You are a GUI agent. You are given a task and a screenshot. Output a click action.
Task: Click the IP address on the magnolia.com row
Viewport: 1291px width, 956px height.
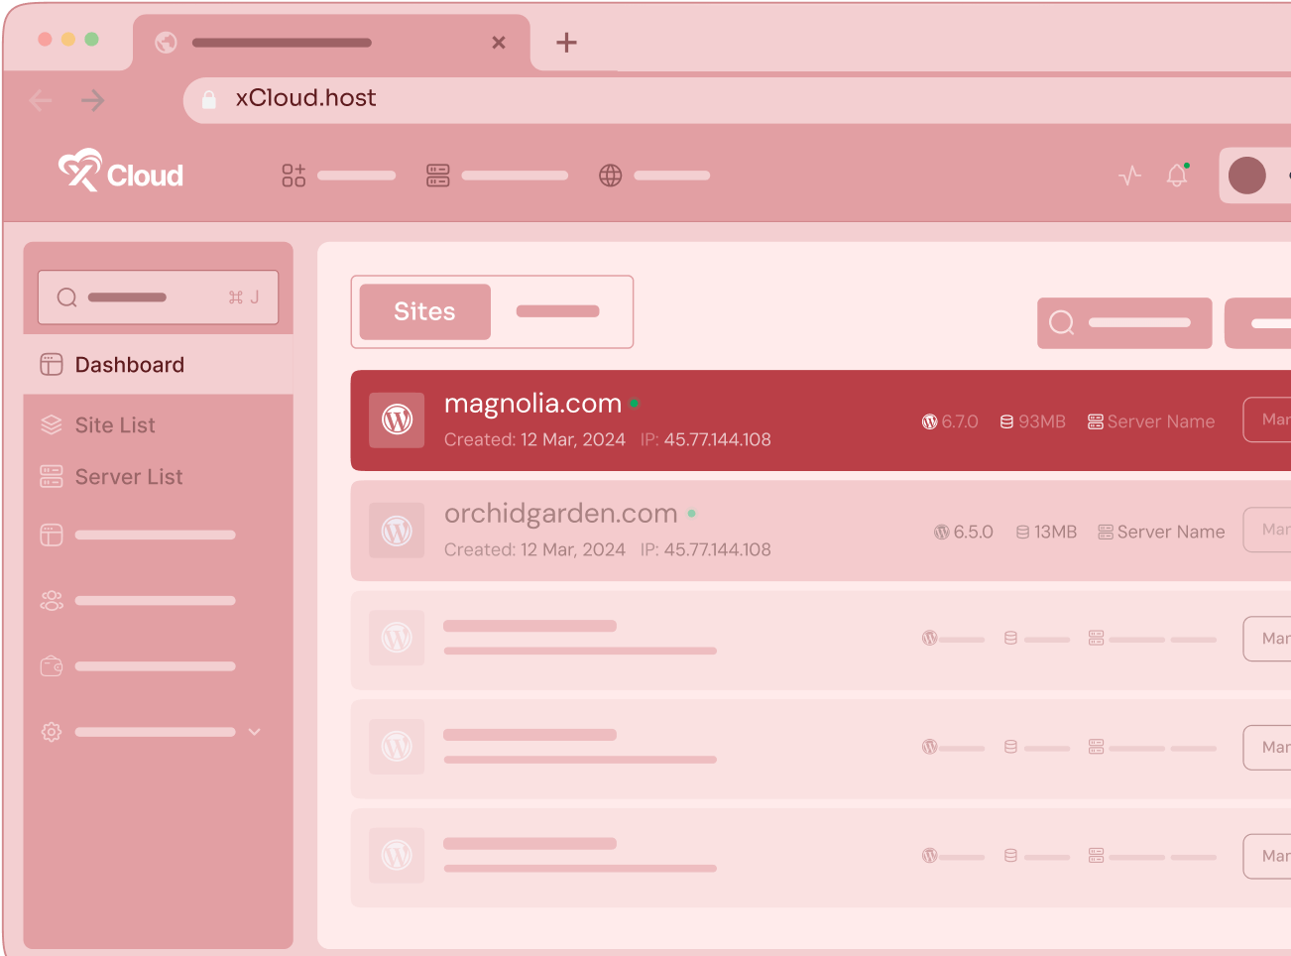pos(718,439)
